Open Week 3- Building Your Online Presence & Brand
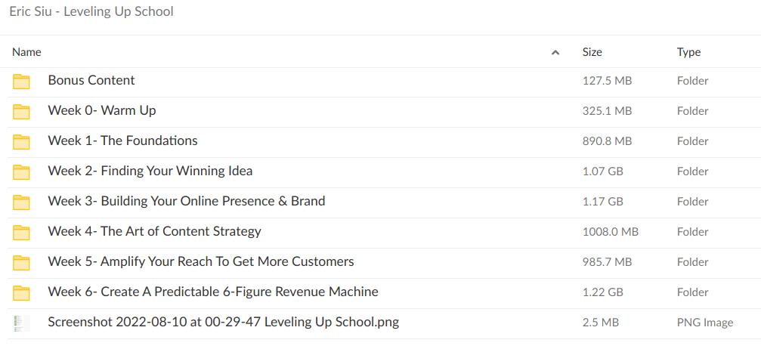 pyautogui.click(x=186, y=201)
